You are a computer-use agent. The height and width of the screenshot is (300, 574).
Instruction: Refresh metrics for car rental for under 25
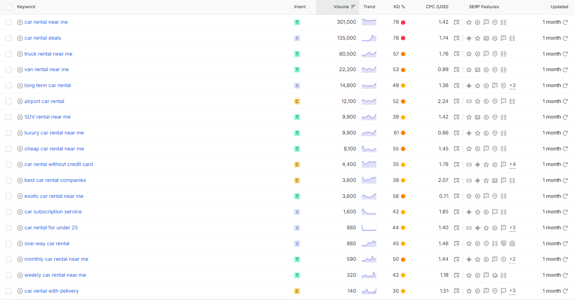pyautogui.click(x=565, y=228)
